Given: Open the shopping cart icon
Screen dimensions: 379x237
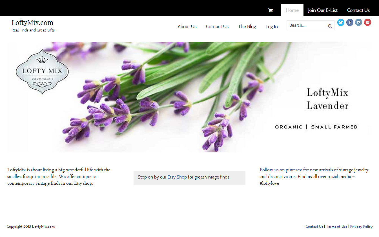Looking at the screenshot, I should 271,10.
